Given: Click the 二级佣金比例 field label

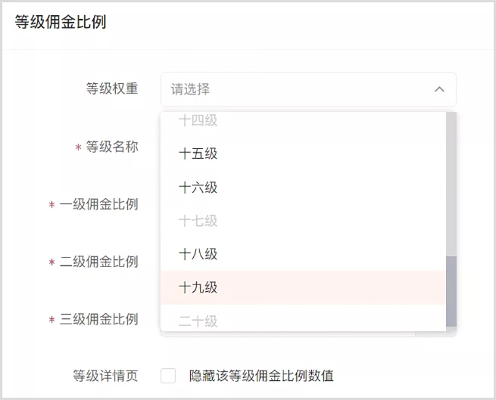Looking at the screenshot, I should point(99,262).
